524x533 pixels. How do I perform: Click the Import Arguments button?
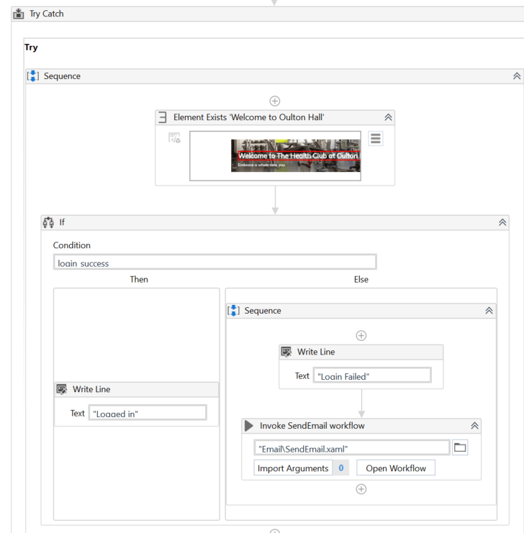coord(293,468)
